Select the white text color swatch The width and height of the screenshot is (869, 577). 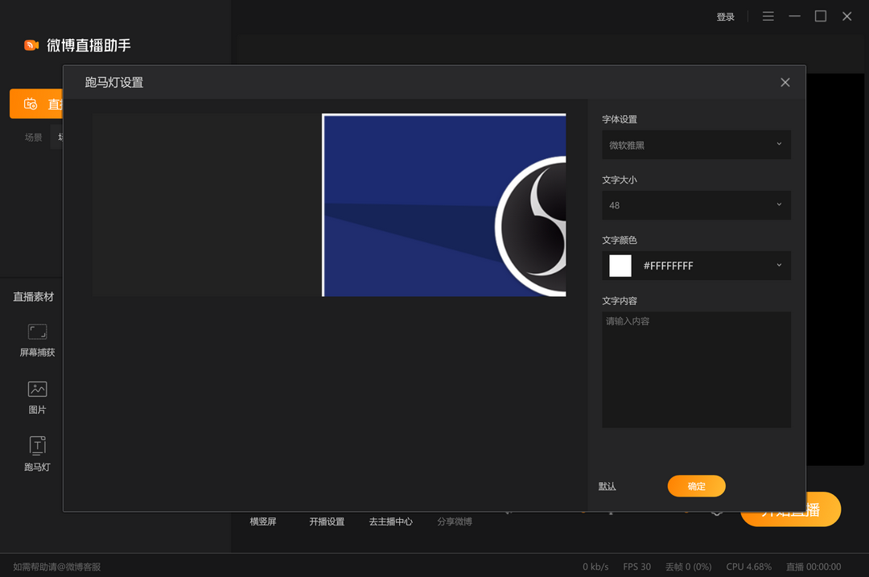(620, 266)
